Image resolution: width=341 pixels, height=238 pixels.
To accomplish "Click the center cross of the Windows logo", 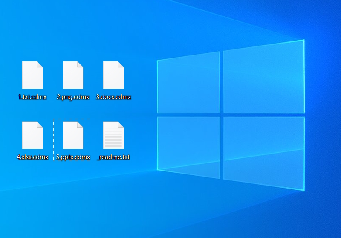I will 222,115.
